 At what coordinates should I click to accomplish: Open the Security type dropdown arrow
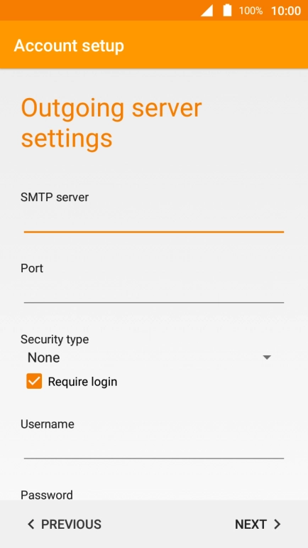[267, 358]
